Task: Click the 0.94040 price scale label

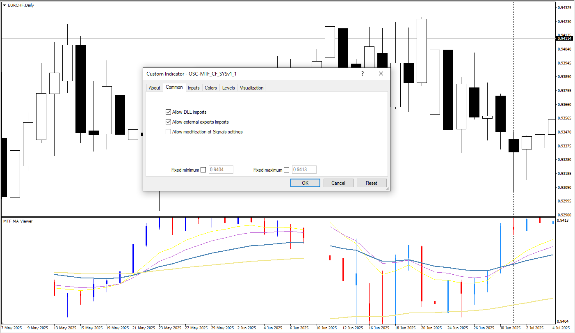Action: coord(565,49)
